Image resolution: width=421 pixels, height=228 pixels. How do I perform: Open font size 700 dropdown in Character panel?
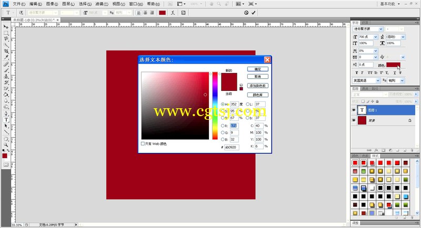click(x=375, y=37)
